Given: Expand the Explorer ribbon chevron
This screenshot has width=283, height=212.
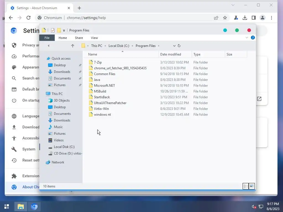Looking at the screenshot, I should click(x=247, y=38).
